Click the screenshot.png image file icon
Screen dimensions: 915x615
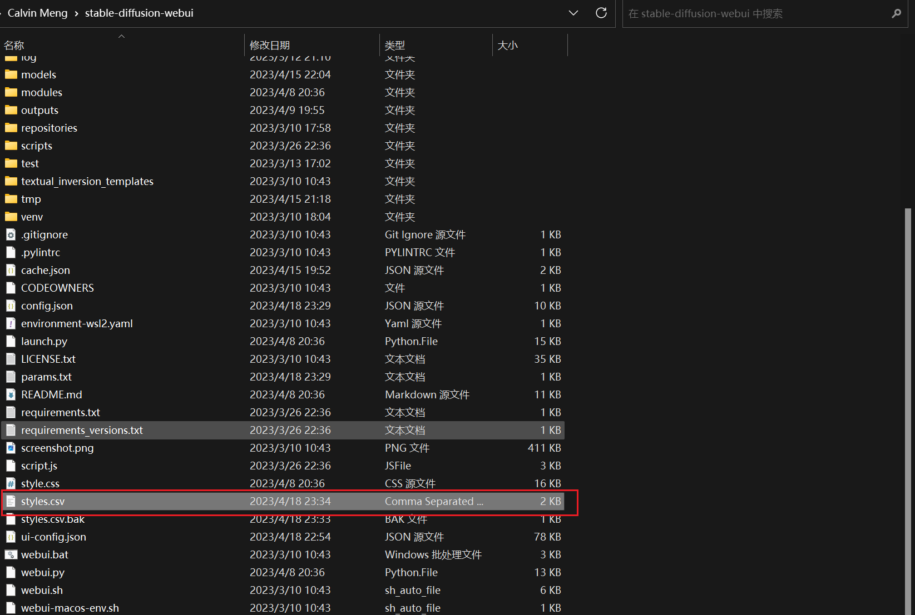point(11,448)
